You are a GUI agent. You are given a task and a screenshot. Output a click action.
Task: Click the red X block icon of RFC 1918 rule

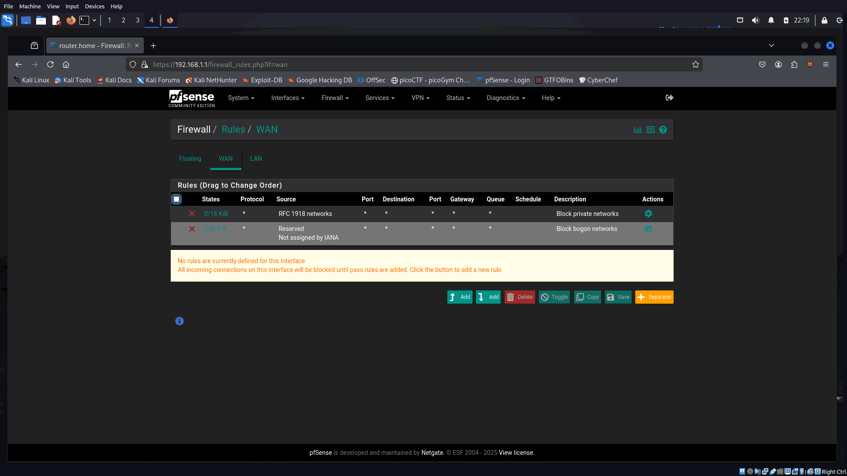[x=192, y=214]
